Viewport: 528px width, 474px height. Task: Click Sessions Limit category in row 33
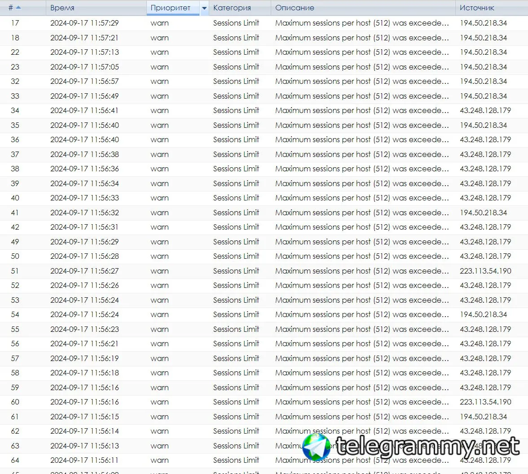pos(236,96)
